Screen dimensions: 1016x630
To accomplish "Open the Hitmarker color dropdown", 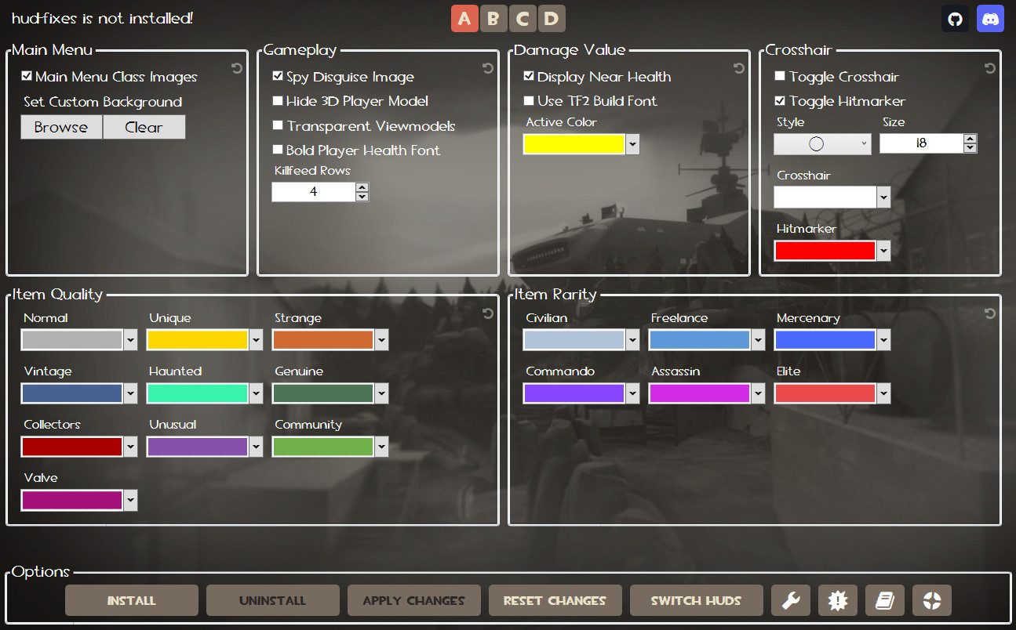I will coord(884,250).
